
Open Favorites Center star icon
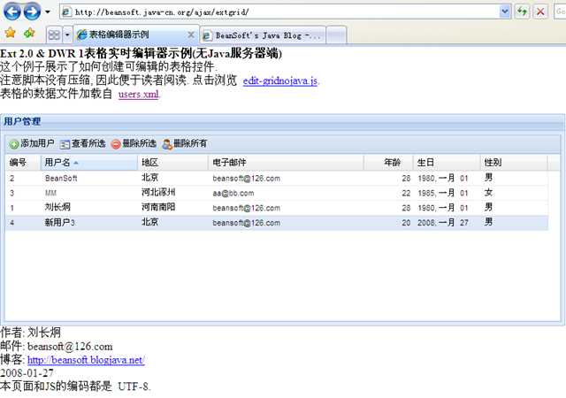click(x=10, y=33)
